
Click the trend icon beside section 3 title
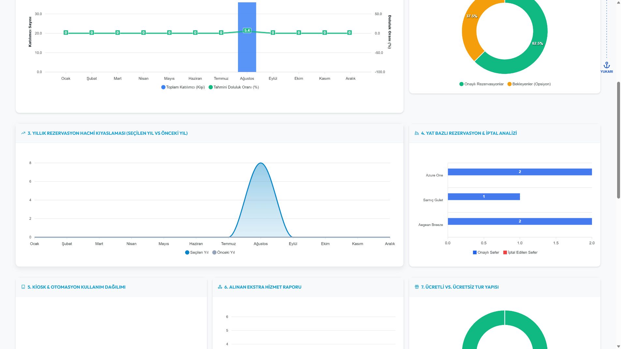pos(23,133)
